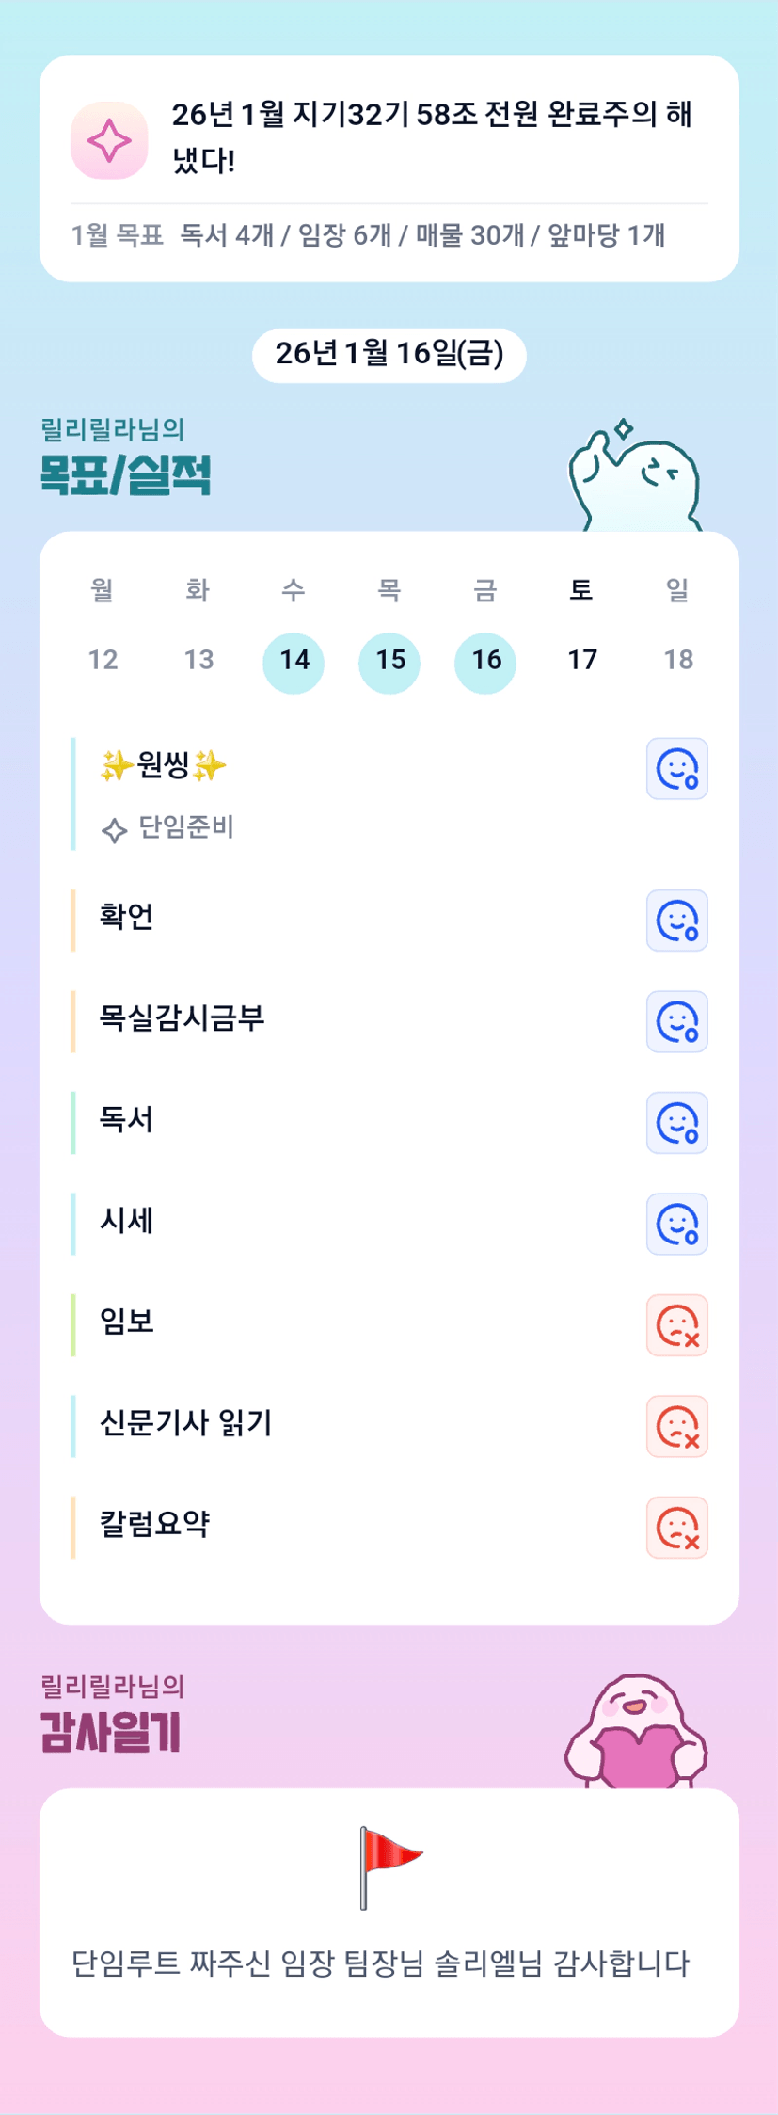This screenshot has width=778, height=2115.
Task: Toggle the 독서 completion status
Action: pos(676,1123)
